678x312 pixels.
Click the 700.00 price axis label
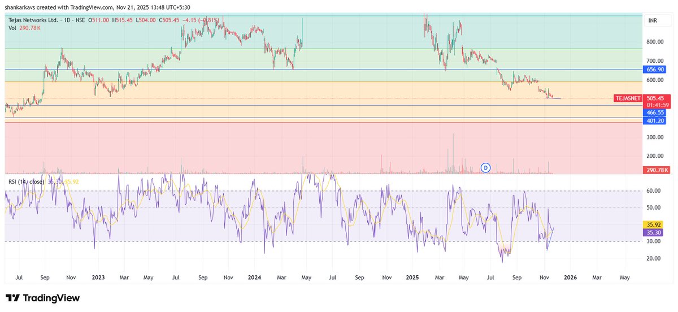coord(655,61)
